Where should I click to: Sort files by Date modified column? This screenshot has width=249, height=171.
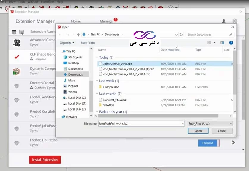(170, 50)
